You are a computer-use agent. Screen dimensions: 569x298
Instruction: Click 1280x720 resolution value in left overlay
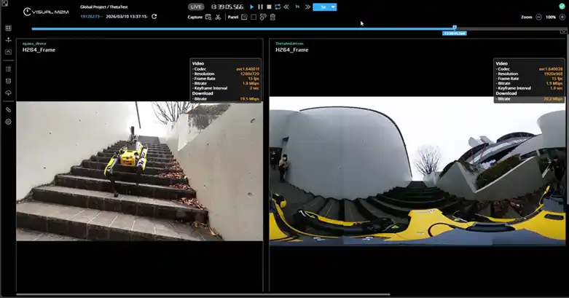click(250, 74)
